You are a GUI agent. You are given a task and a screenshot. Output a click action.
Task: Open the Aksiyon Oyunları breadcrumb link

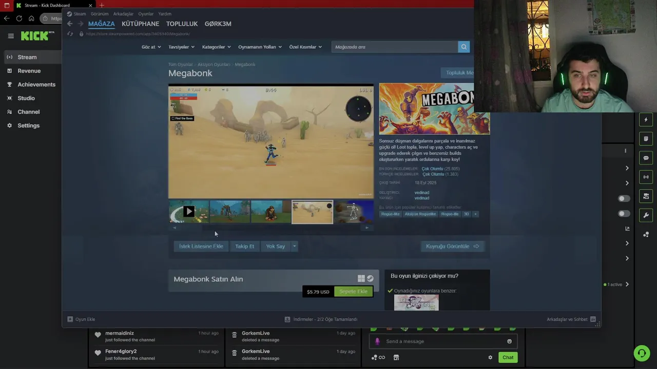[214, 65]
